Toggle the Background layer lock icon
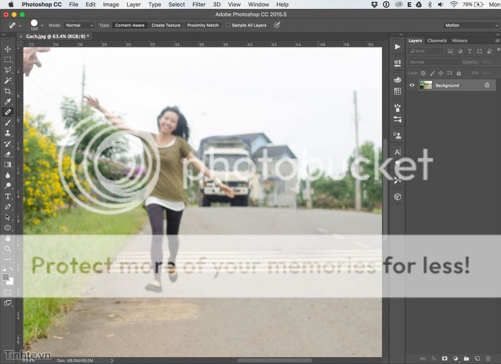 click(487, 85)
